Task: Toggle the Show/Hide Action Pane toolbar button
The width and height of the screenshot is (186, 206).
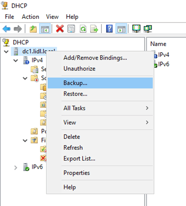Action: [121, 29]
